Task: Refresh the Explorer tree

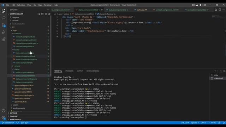Action: [x=46, y=14]
